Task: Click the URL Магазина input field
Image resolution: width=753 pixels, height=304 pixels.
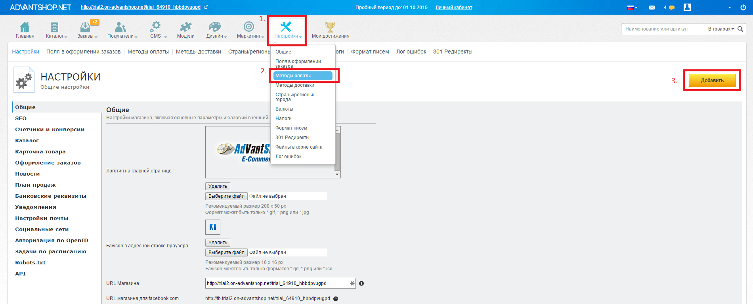Action: (x=277, y=283)
